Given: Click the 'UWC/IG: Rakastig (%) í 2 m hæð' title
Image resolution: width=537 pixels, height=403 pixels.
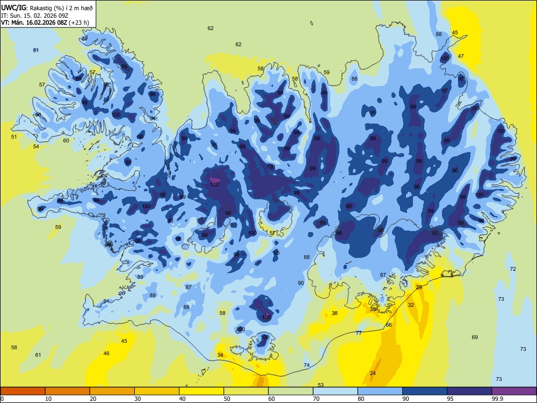Looking at the screenshot, I should pos(47,8).
